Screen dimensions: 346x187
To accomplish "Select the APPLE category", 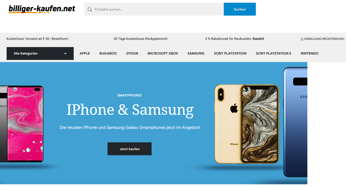I will click(x=85, y=53).
